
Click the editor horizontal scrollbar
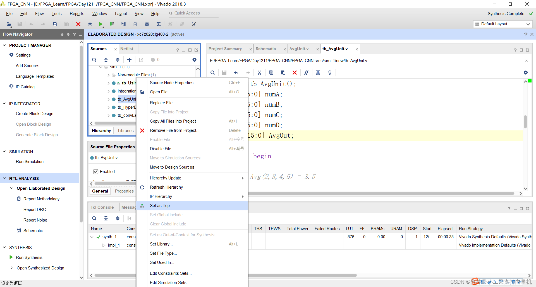[x=381, y=193]
